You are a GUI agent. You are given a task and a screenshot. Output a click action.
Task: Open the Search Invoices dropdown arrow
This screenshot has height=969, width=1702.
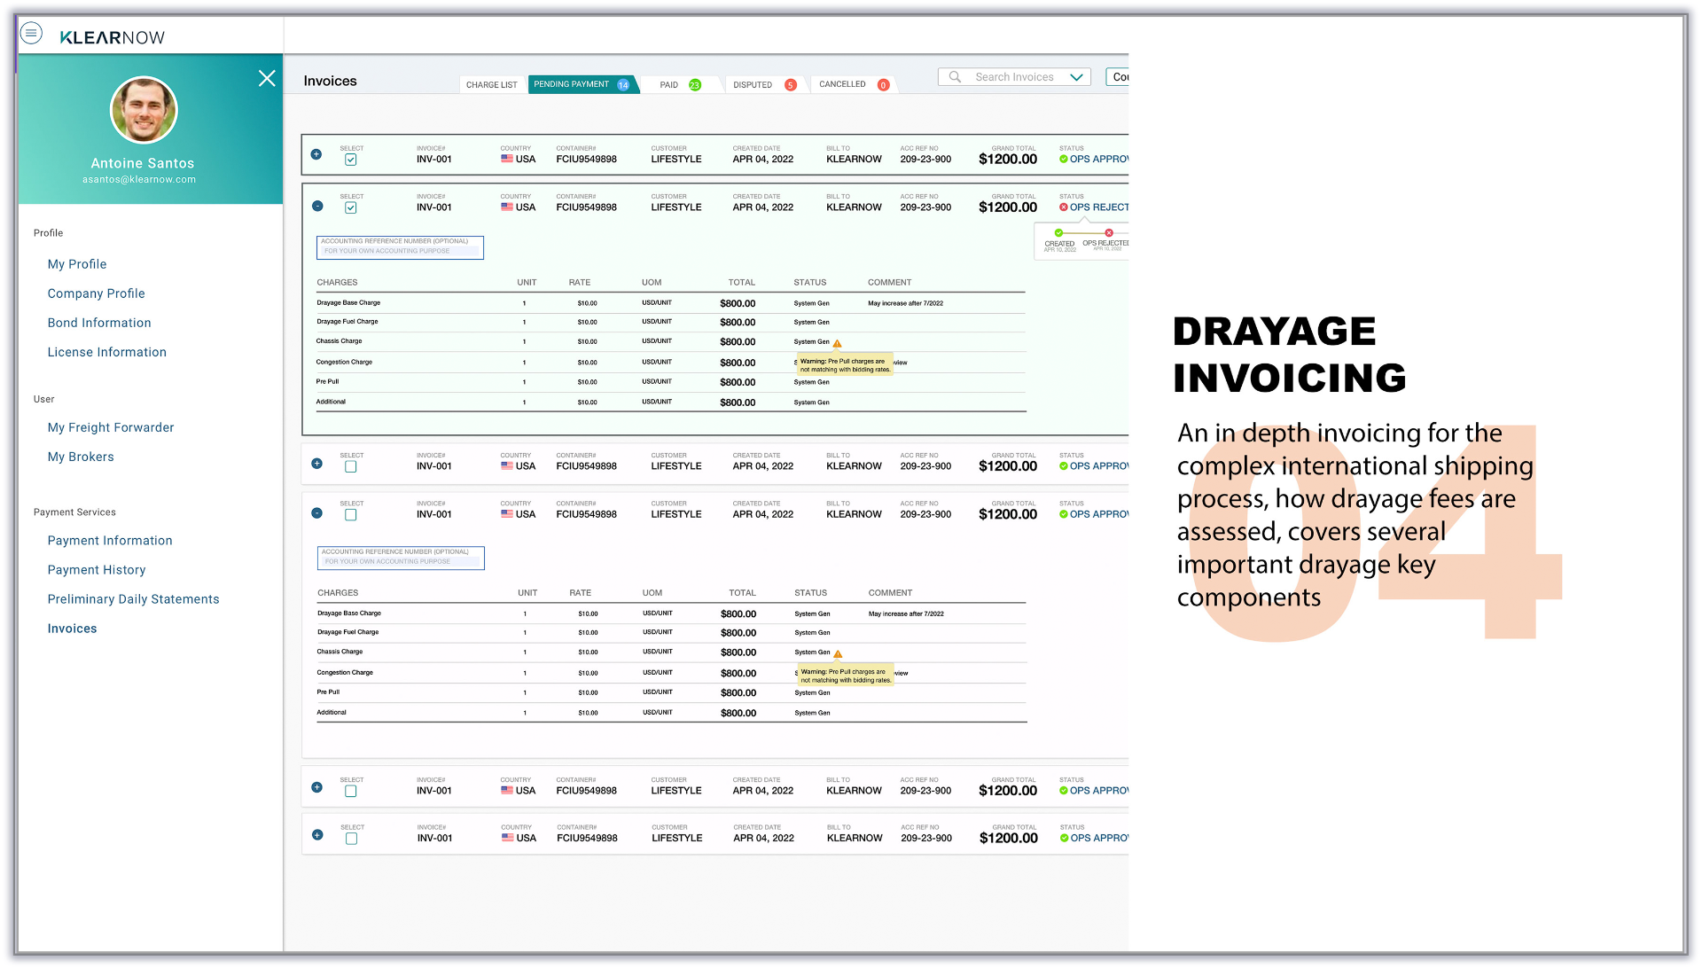1076,77
